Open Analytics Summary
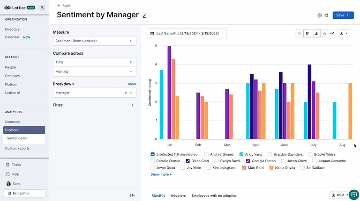Image resolution: width=360 pixels, height=201 pixels. (x=12, y=122)
